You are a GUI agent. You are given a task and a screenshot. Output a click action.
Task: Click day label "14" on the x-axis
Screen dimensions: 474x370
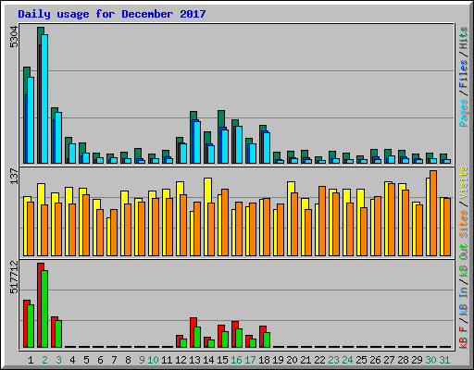208,360
